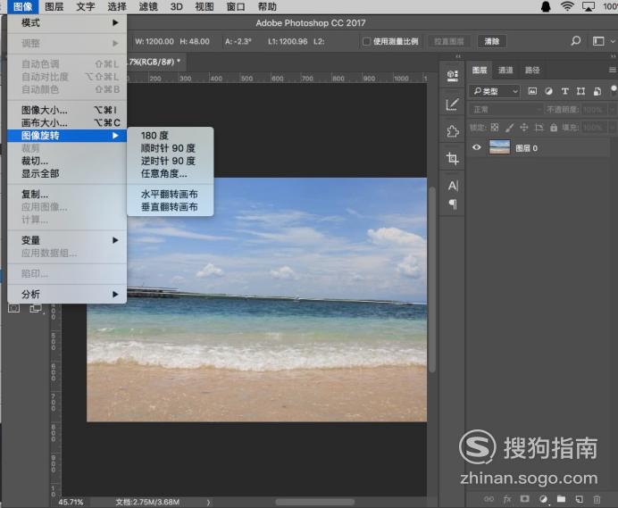Viewport: 618px width, 508px height.
Task: Choose 逆时针 90 度
Action: click(171, 161)
